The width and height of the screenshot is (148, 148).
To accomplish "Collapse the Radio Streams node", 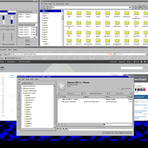I will pos(22,88).
